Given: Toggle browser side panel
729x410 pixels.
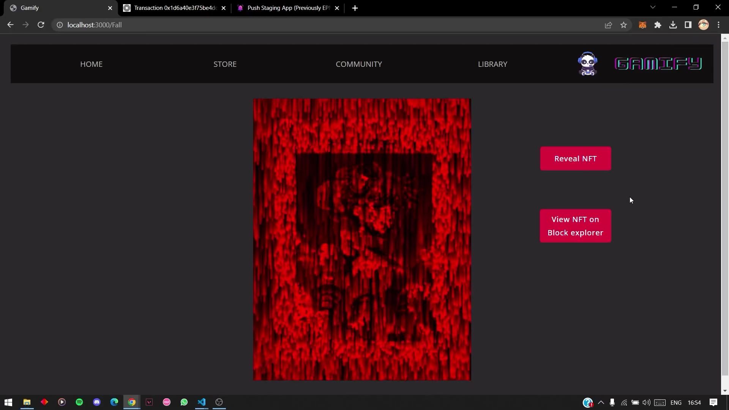Looking at the screenshot, I should pos(688,25).
